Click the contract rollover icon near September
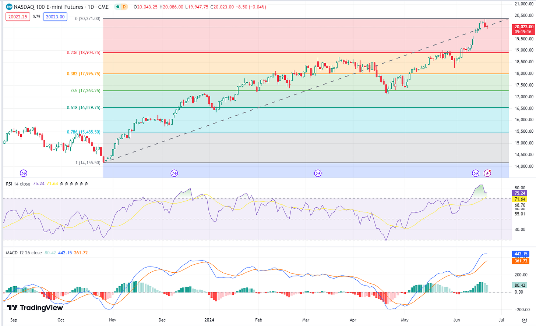Screen dimensions: 536x326 [23, 173]
